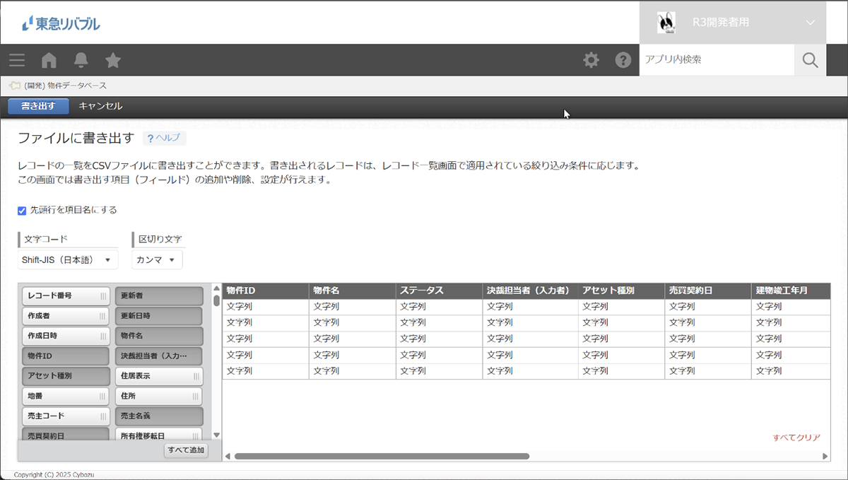Click the 書き出す export button
The height and width of the screenshot is (480, 848).
pos(38,106)
